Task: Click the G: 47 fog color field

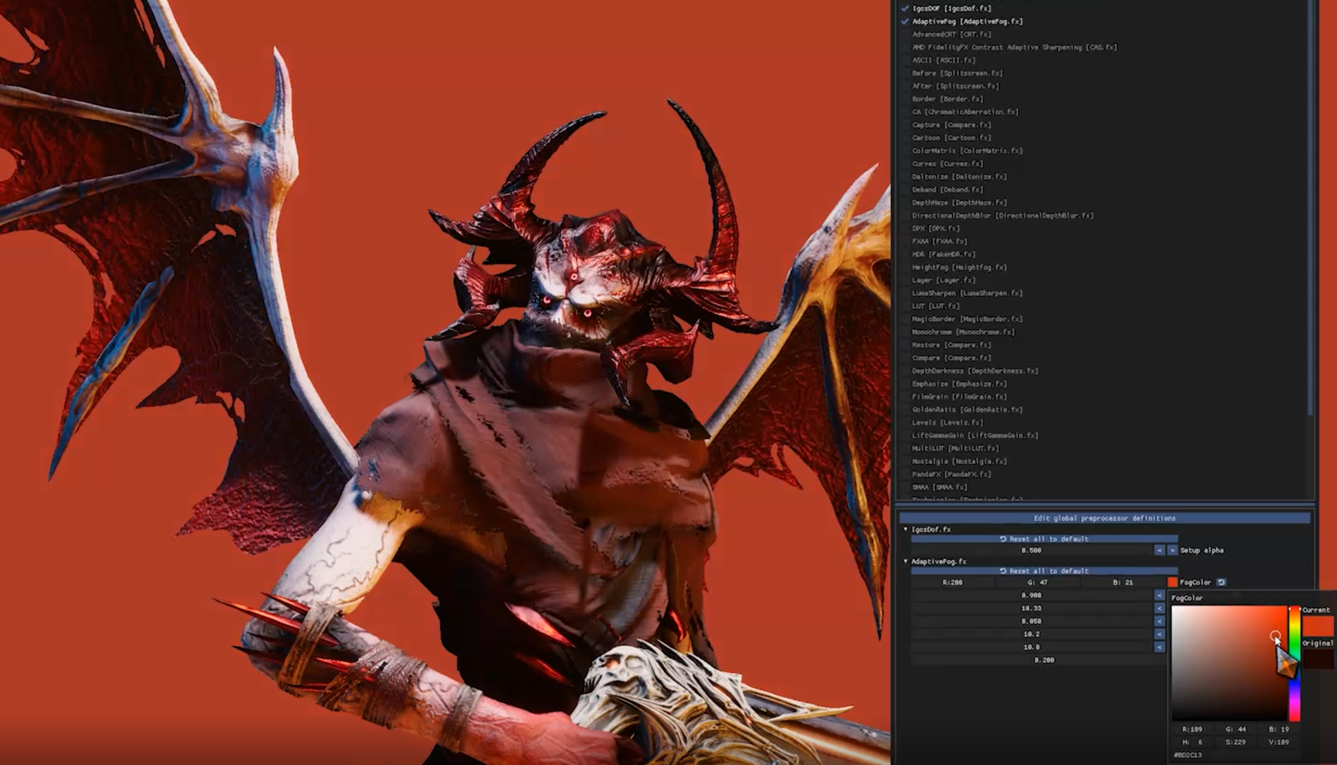Action: [1038, 582]
